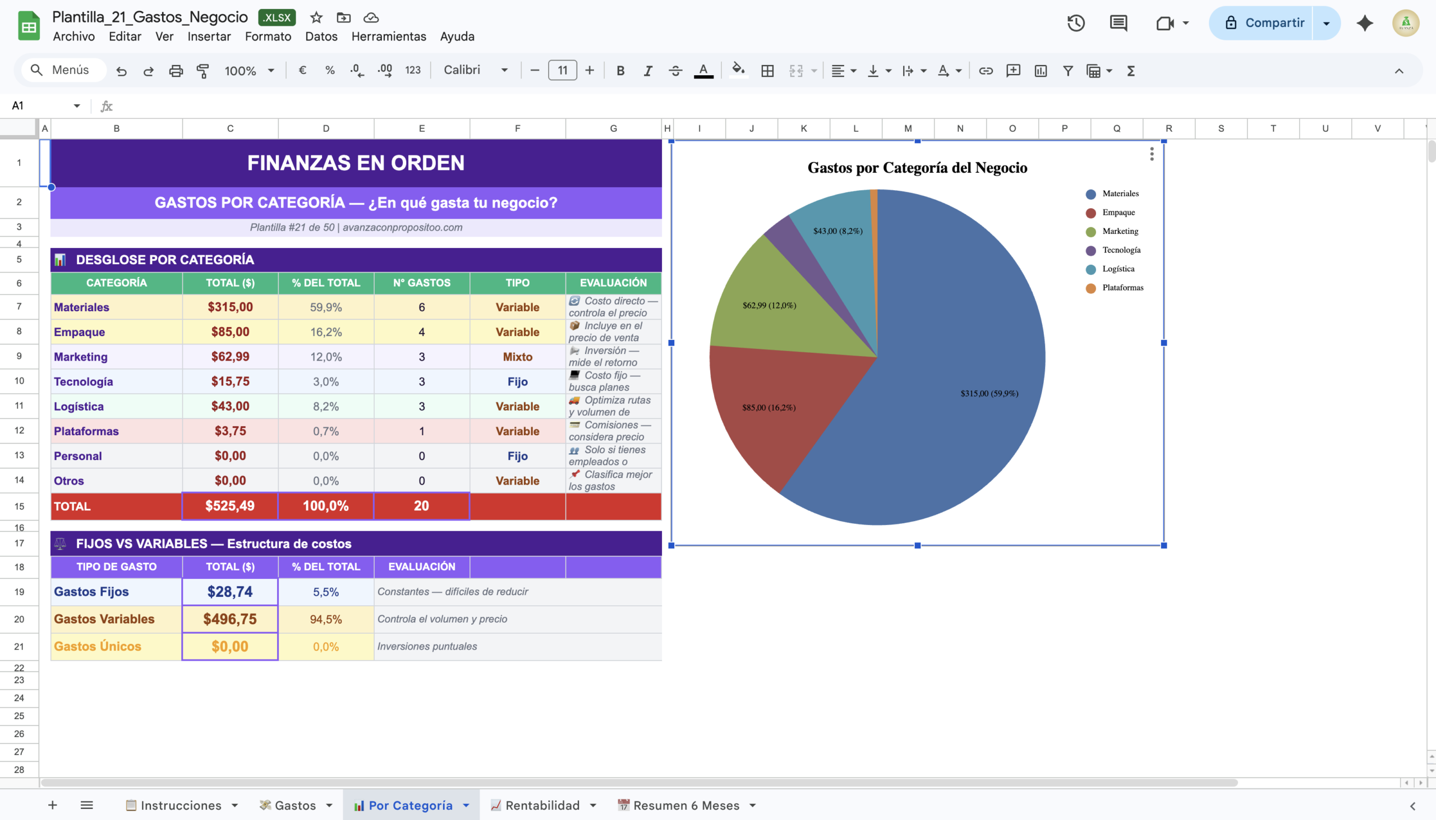
Task: Click the paint format roller icon
Action: point(202,71)
